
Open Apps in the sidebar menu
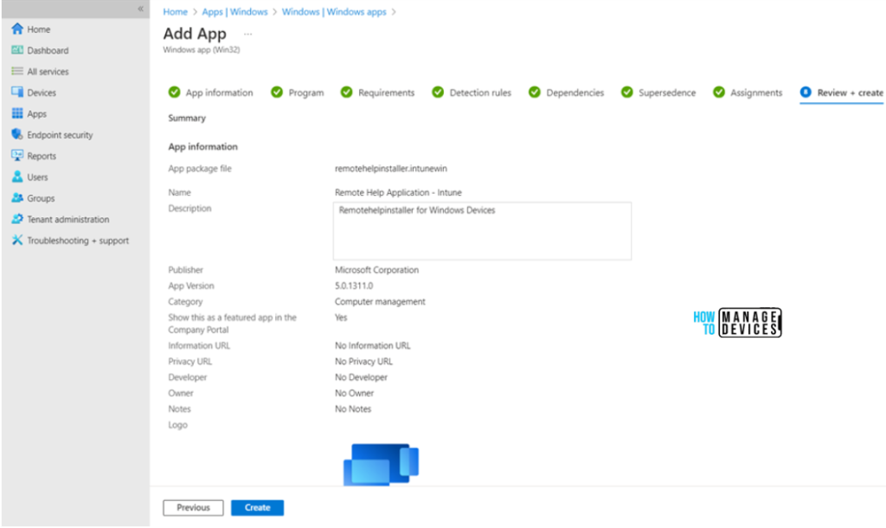(36, 113)
